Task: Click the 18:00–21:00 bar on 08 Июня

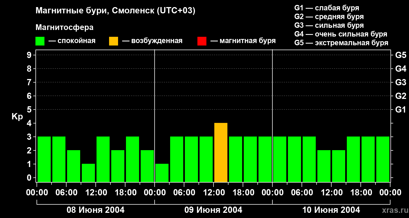Action: (x=133, y=159)
